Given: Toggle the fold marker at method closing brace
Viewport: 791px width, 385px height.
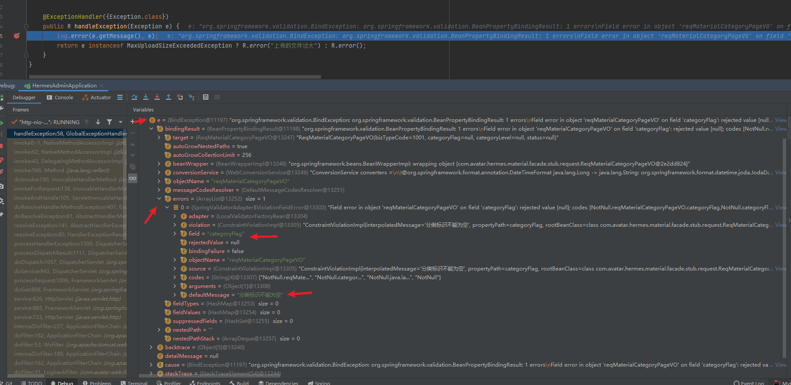Looking at the screenshot, I should [x=27, y=55].
